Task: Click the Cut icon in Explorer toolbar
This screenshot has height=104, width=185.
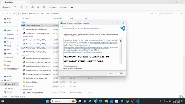Action: 15,7
